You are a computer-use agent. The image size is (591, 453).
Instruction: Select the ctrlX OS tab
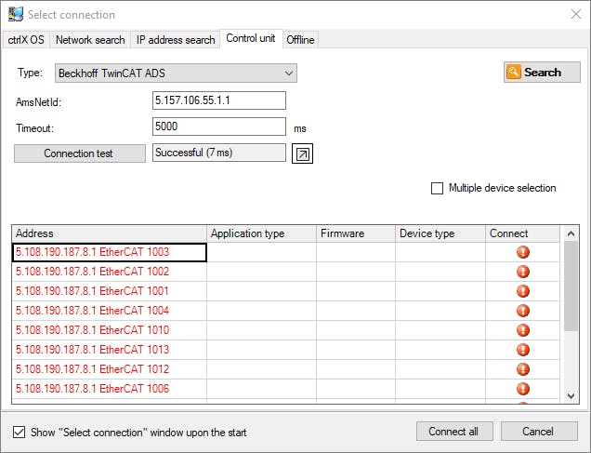[26, 39]
